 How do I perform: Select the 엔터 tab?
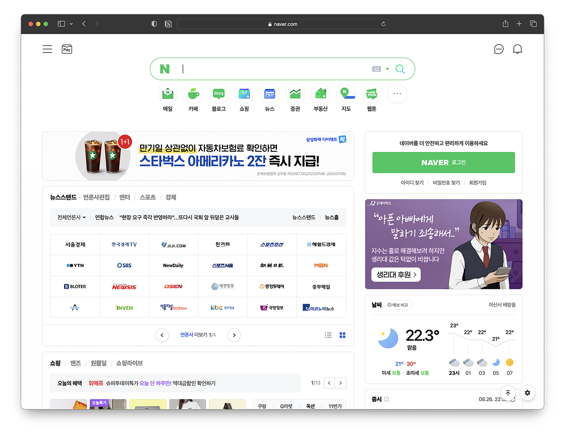click(124, 197)
